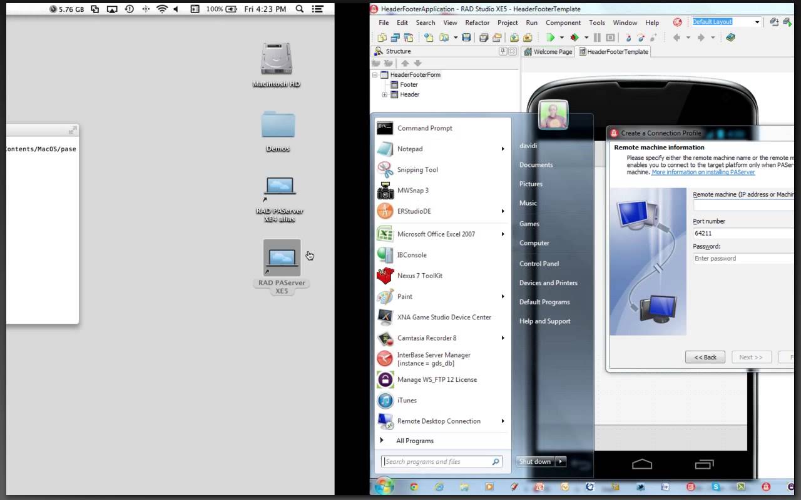Open Help and Support from Start menu

coord(544,321)
